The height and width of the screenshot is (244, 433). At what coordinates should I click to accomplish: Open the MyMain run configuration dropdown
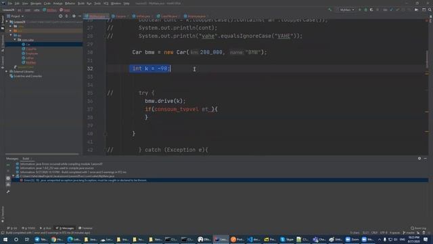(x=346, y=10)
